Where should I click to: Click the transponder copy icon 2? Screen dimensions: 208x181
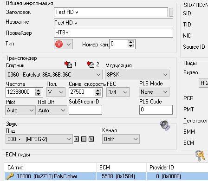(x=91, y=64)
